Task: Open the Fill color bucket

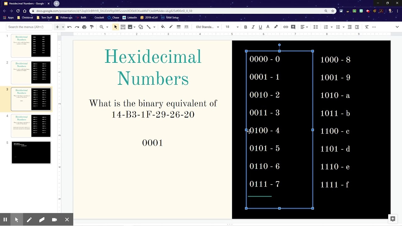Action: [163, 27]
